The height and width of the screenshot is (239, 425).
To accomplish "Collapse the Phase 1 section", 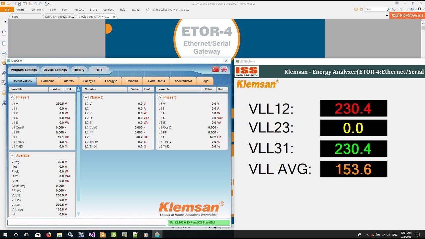I will [12, 97].
